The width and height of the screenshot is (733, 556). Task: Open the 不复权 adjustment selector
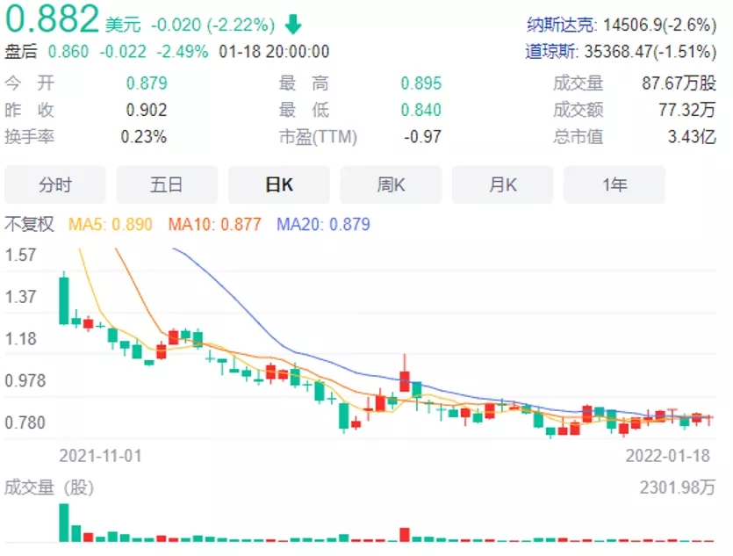[31, 226]
